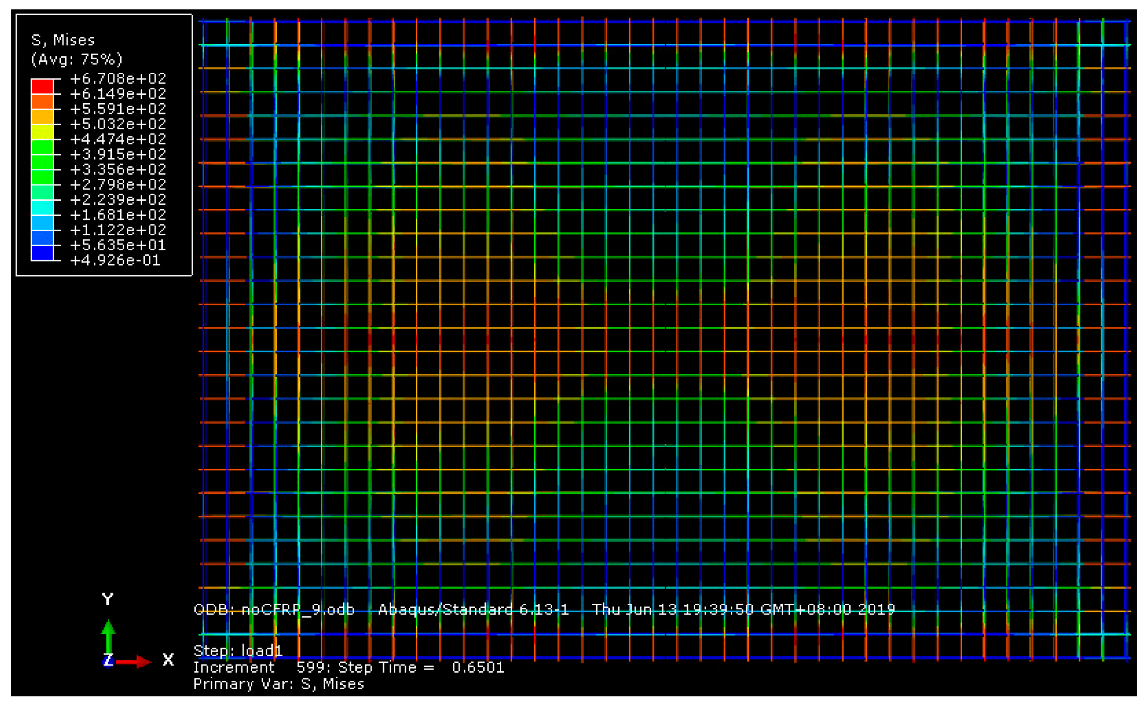Click the orange legend swatch near +6.149e+02

coord(42,102)
